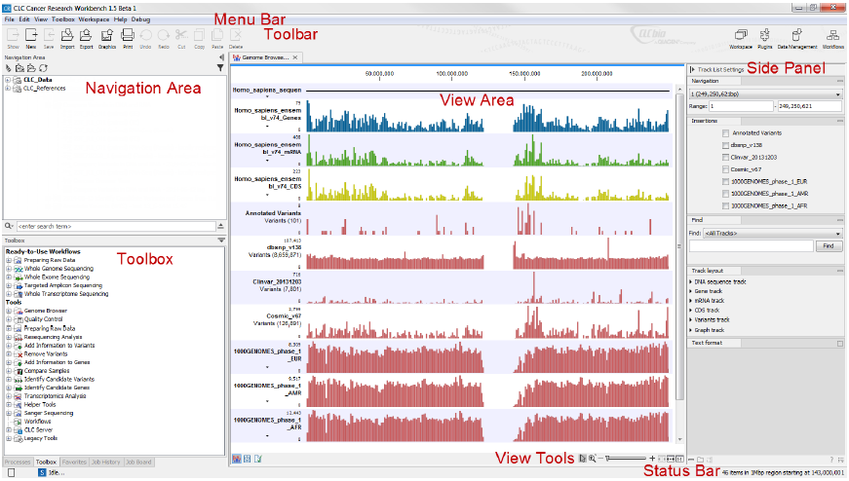849x481 pixels.
Task: Expand the DNA sequence track settings
Action: click(x=691, y=282)
